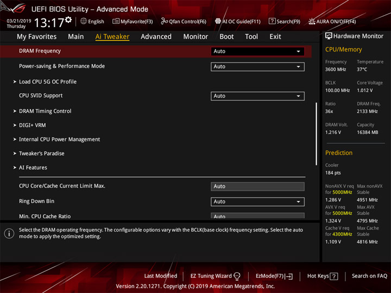391x293 pixels.
Task: Expand Tweaker's Paradise submenu
Action: (x=41, y=154)
